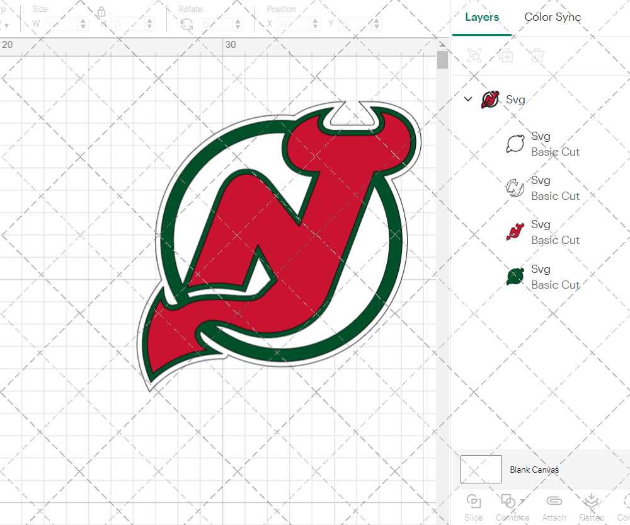Image resolution: width=630 pixels, height=525 pixels.
Task: Select the Blank Canvas swatch
Action: point(481,469)
